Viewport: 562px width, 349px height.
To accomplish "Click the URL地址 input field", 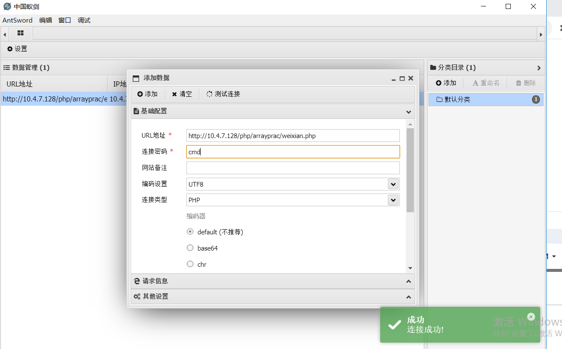I will pyautogui.click(x=293, y=136).
